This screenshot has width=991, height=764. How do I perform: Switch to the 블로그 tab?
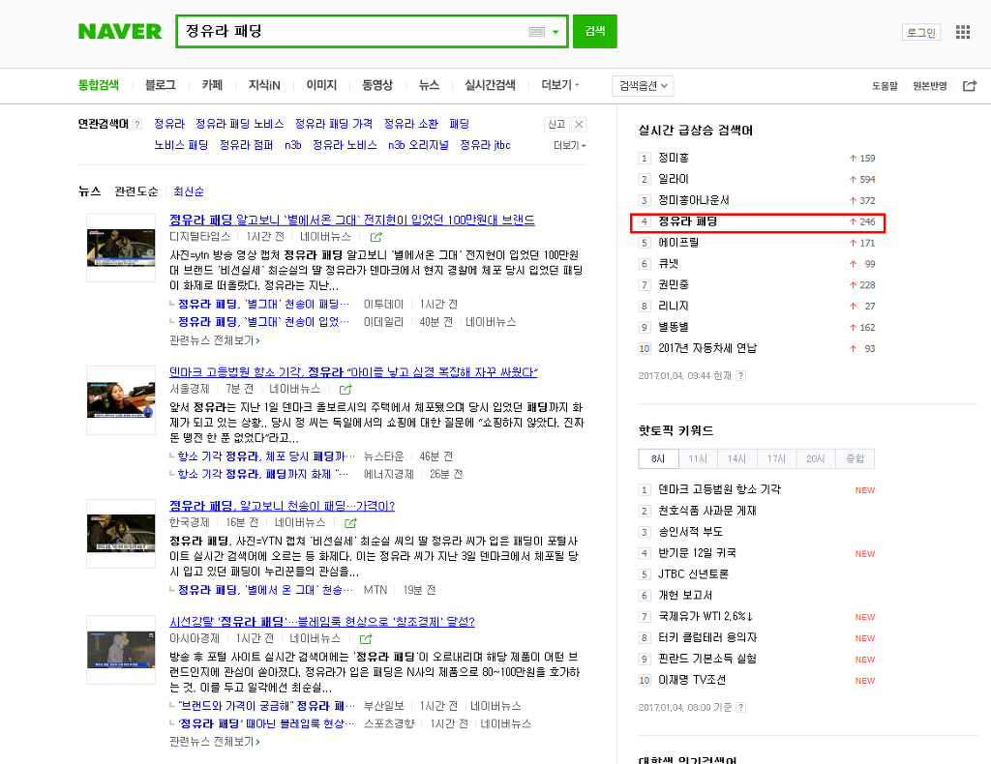(x=161, y=85)
